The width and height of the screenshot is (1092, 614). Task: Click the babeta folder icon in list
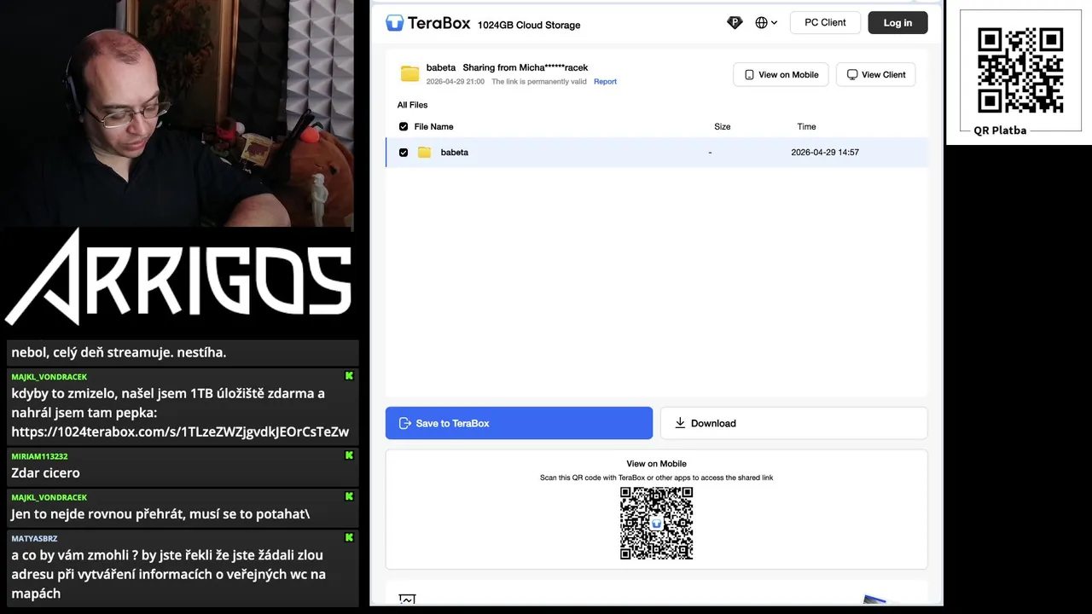[424, 153]
